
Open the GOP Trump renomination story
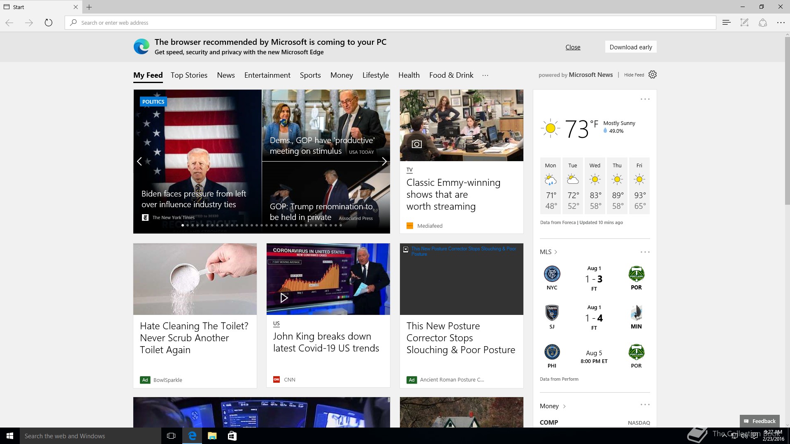click(x=321, y=212)
